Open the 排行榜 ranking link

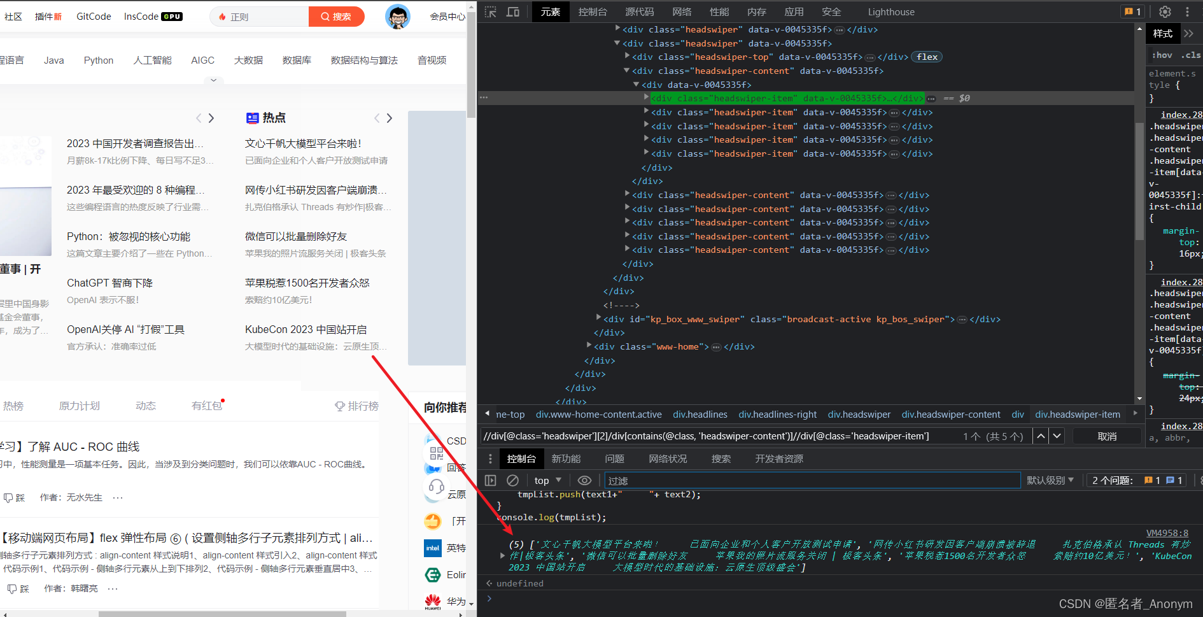[357, 406]
